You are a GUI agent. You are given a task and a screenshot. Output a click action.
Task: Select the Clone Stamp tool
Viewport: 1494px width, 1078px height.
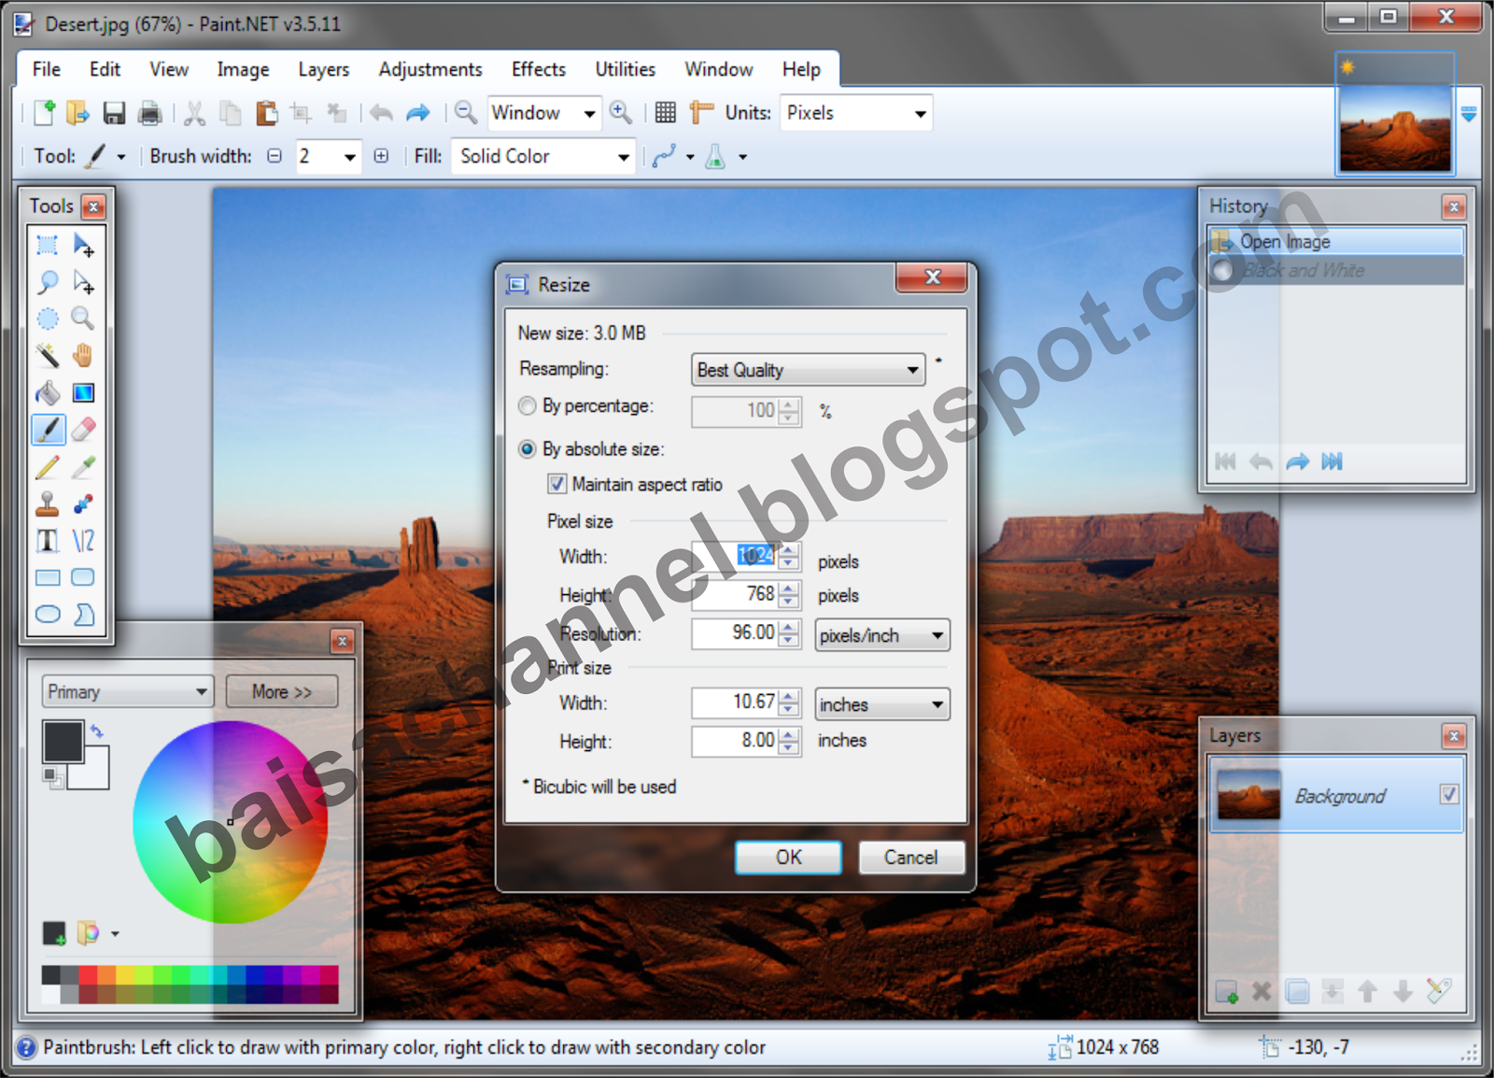(48, 504)
